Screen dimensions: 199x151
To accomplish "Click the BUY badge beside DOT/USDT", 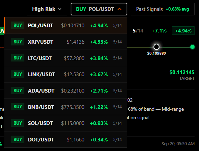I will pyautogui.click(x=17, y=139).
